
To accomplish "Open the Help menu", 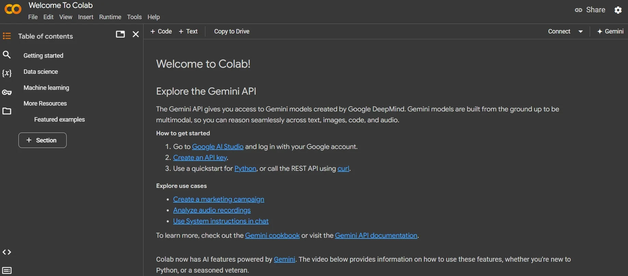I will coord(153,17).
